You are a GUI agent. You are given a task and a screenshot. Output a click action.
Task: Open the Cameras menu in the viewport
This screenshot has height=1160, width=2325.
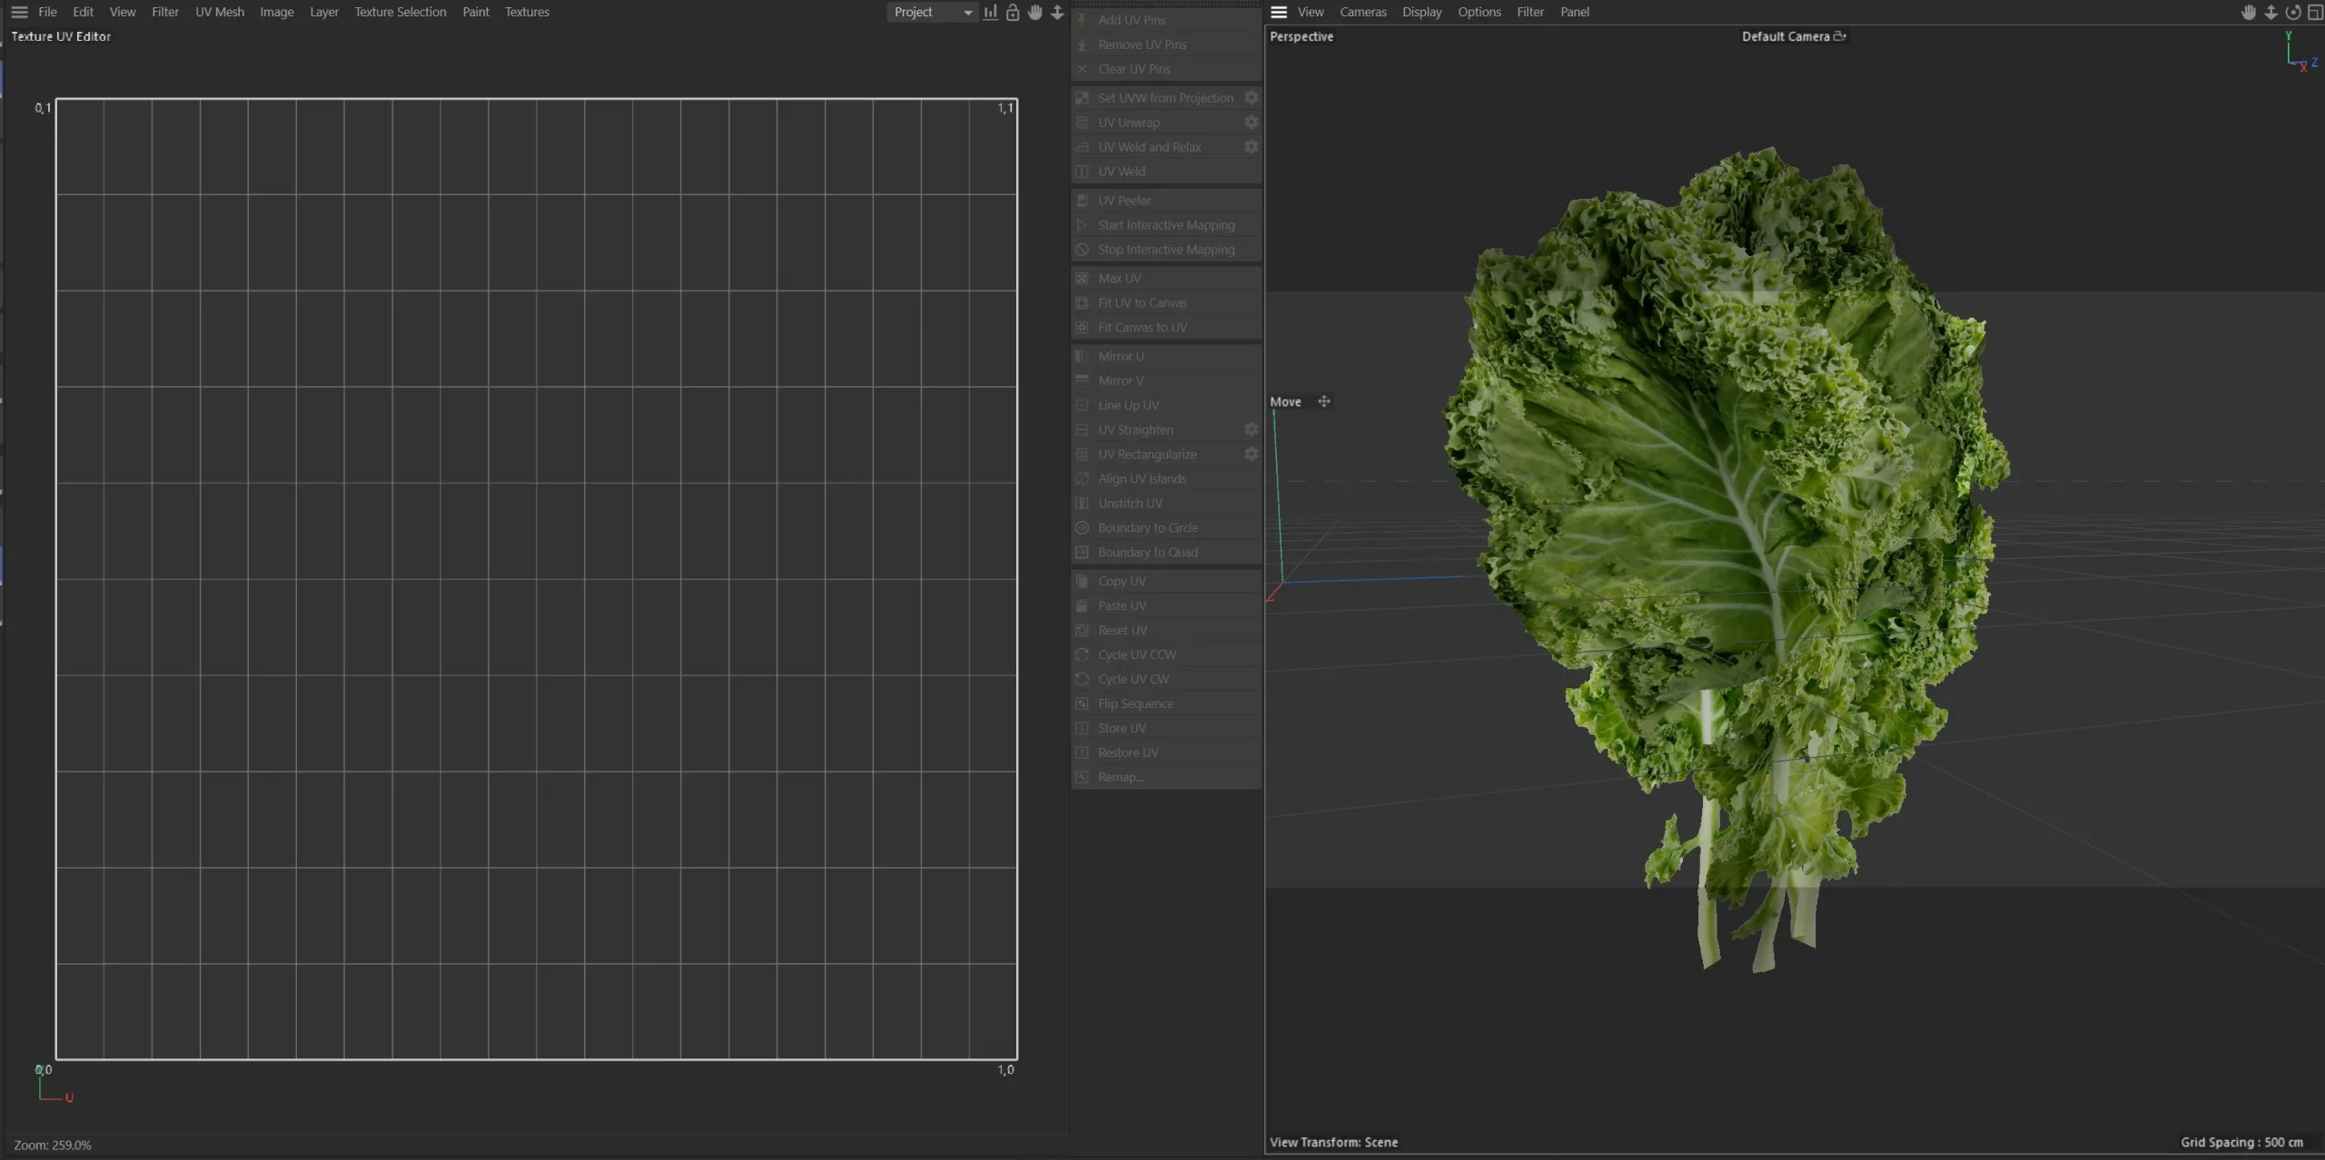[x=1362, y=12]
